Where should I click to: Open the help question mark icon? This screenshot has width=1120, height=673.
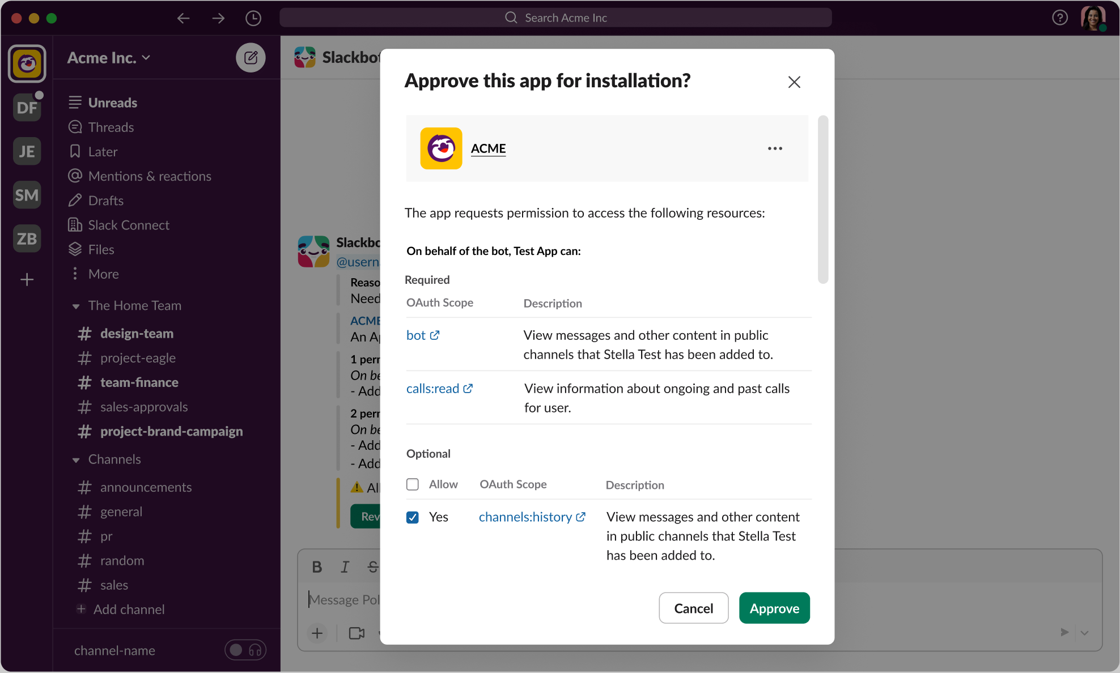(x=1059, y=18)
